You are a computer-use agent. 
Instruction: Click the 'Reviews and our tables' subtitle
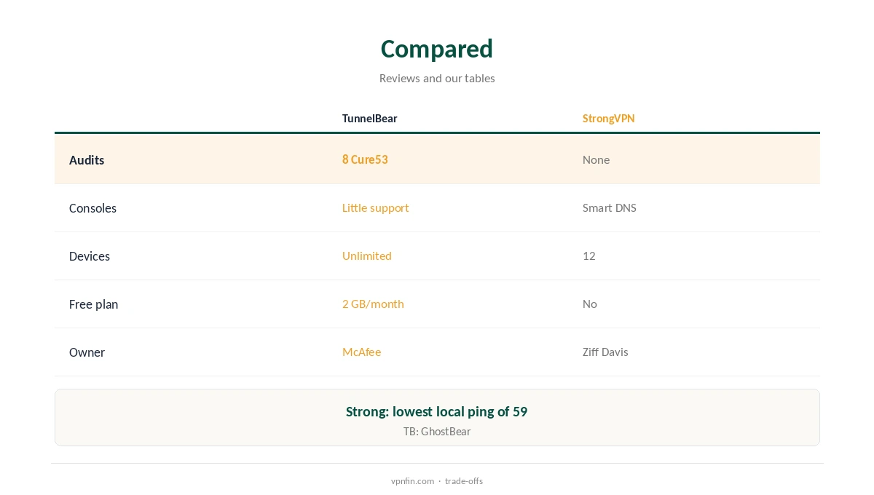click(437, 78)
